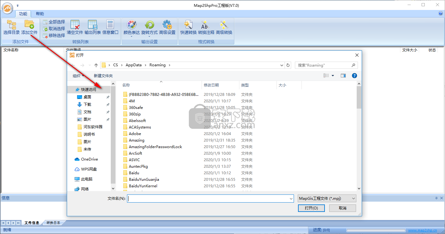The image size is (445, 234).
Task: Open the MapGis工程文件 file type dropdown
Action: pos(327,198)
